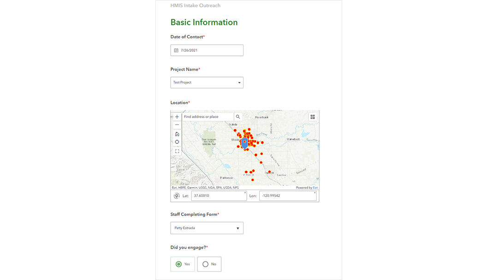This screenshot has width=498, height=280.
Task: Click the Find address or place search box
Action: [207, 117]
